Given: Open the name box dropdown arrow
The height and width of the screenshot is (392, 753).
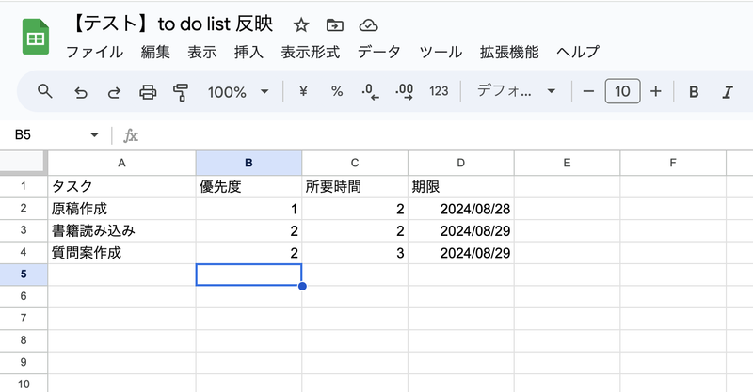Looking at the screenshot, I should pyautogui.click(x=94, y=135).
